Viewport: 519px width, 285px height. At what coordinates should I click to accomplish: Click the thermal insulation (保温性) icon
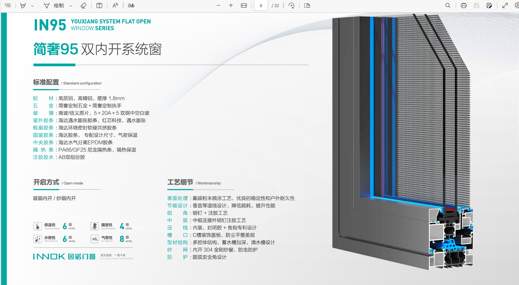click(38, 226)
